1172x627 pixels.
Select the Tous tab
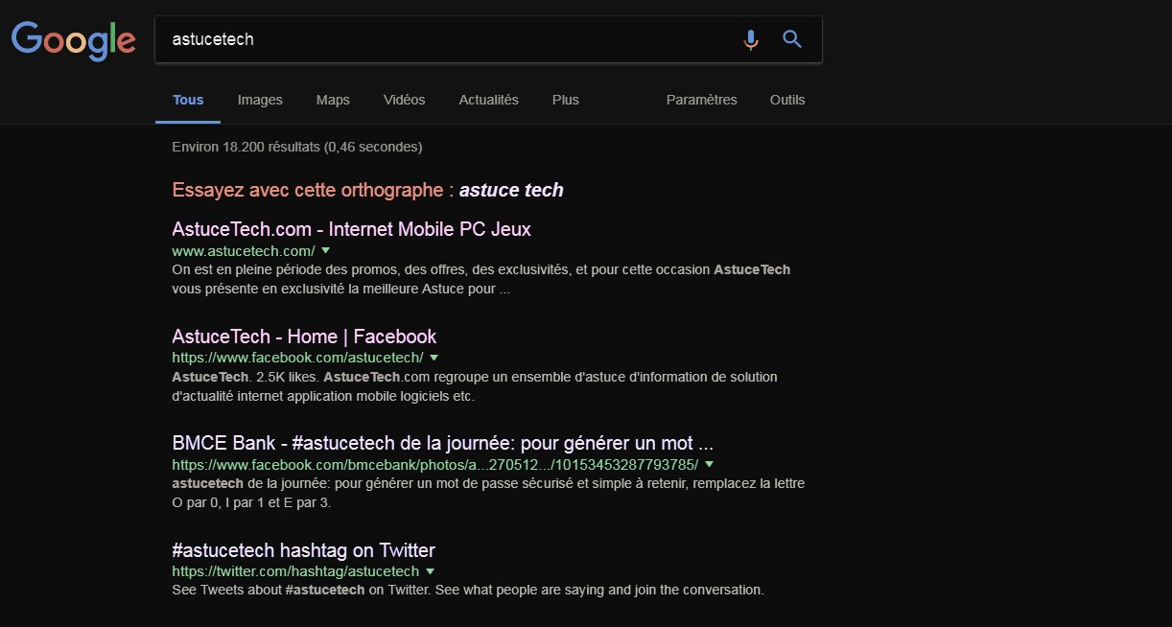(188, 100)
